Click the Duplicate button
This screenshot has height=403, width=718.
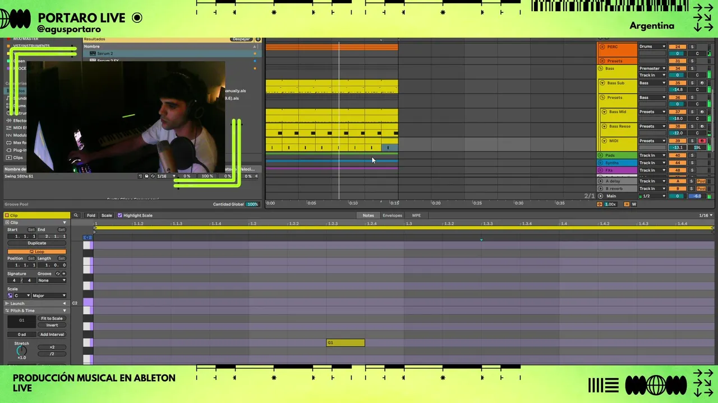pyautogui.click(x=36, y=243)
